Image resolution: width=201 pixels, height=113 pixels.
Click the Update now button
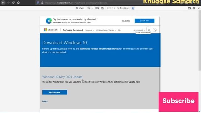[x=55, y=92]
